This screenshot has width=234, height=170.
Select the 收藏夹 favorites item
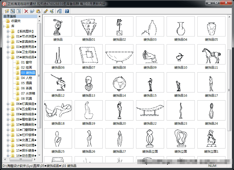click(16, 21)
